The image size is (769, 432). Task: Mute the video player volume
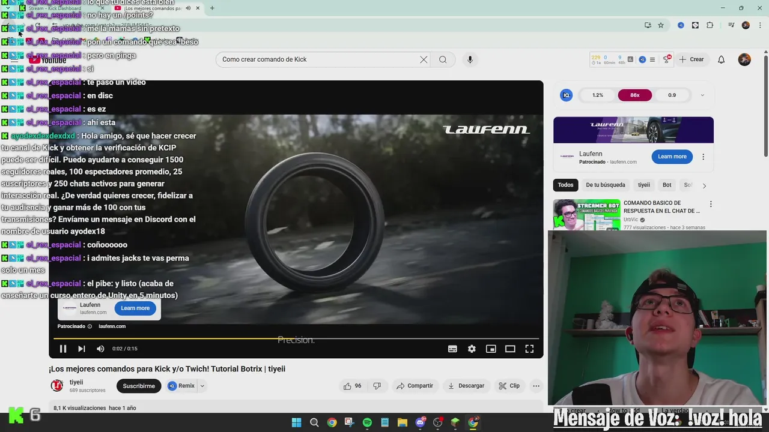point(100,349)
